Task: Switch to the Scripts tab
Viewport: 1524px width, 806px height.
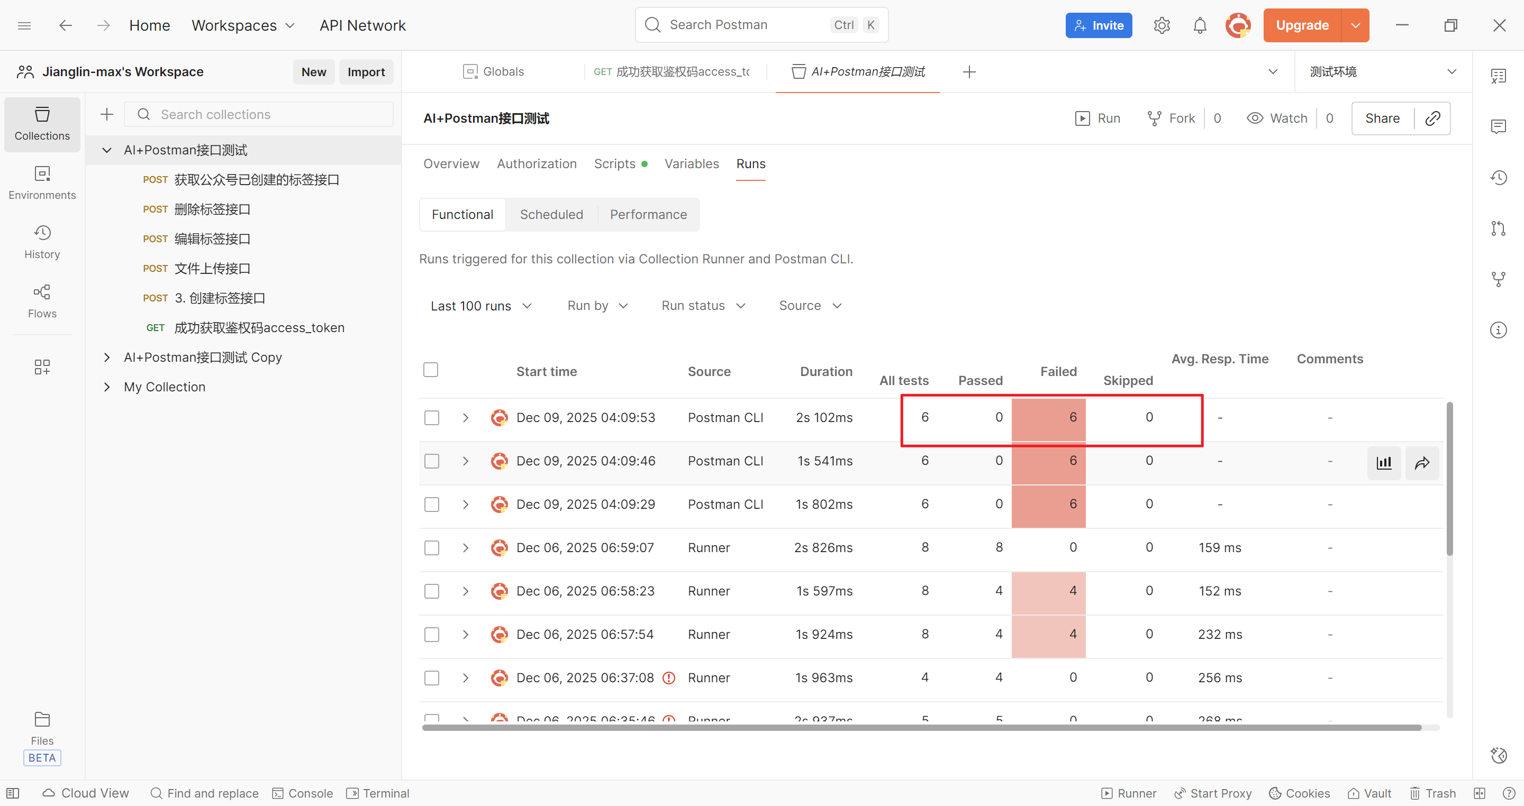Action: coord(621,164)
